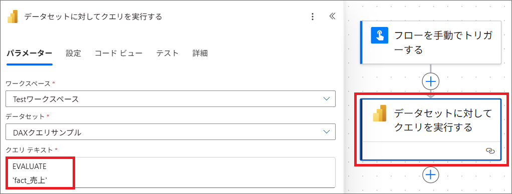This screenshot has width=512, height=194.
Task: Expand the データセット dropdown arrow
Action: [326, 131]
